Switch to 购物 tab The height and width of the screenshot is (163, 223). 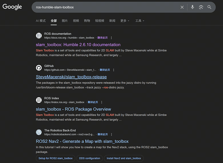click(87, 21)
